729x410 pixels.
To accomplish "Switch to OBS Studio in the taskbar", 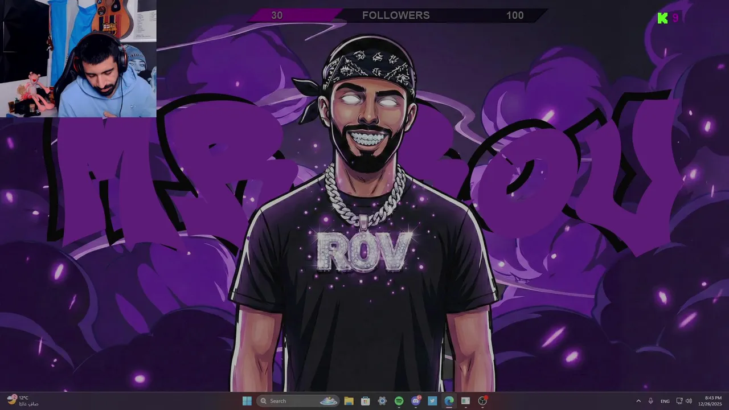I will point(482,401).
